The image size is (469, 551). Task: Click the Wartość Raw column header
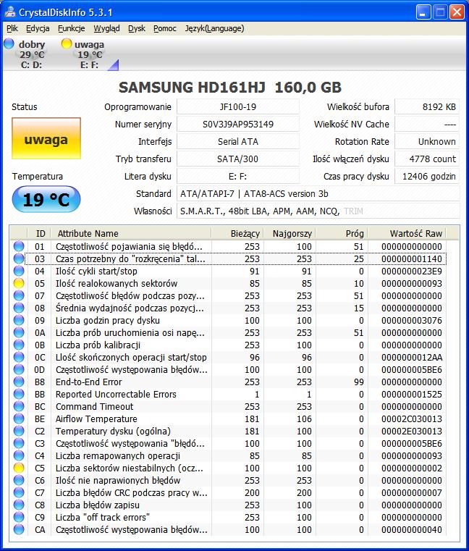click(407, 233)
